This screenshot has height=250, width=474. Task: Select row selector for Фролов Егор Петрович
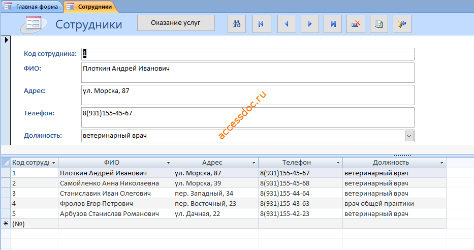pos(6,203)
